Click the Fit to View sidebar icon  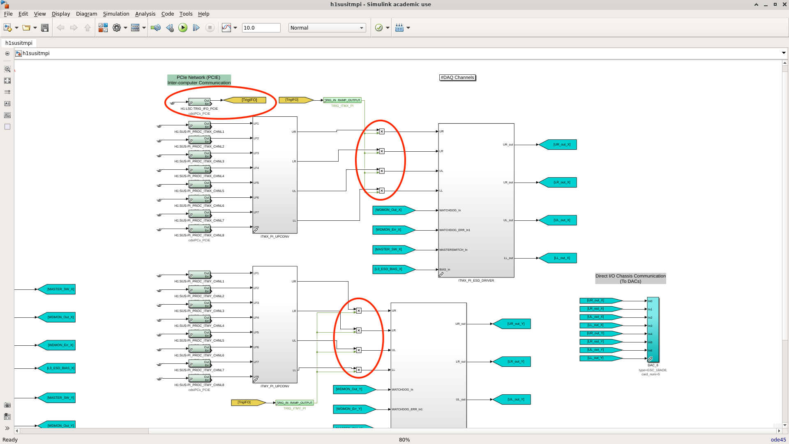(7, 81)
